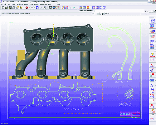Click the blue hole callout bar icon
The height and width of the screenshot is (125, 156).
click(x=152, y=80)
